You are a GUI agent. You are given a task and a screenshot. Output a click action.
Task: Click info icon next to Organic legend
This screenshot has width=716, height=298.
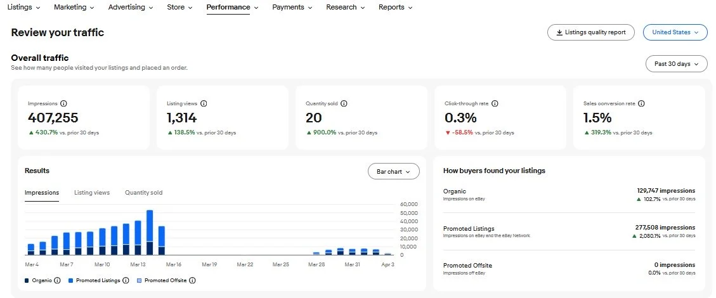[57, 280]
